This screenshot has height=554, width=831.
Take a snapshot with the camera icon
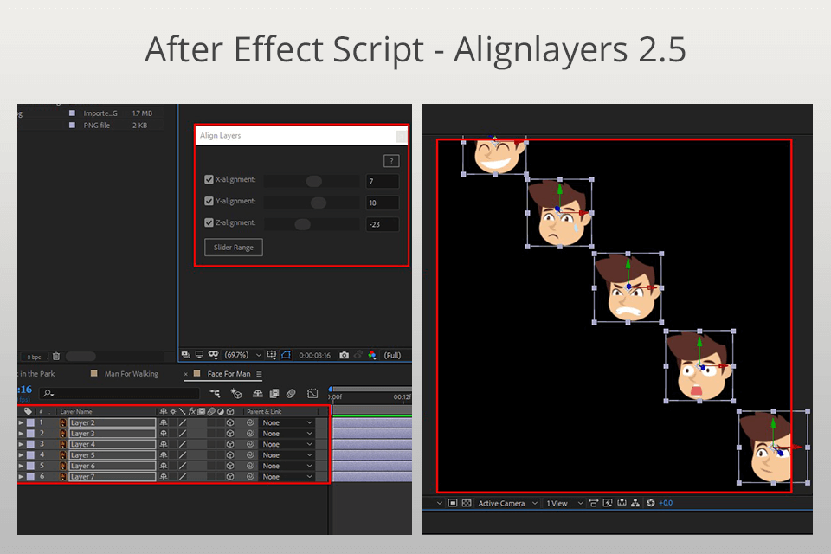345,354
